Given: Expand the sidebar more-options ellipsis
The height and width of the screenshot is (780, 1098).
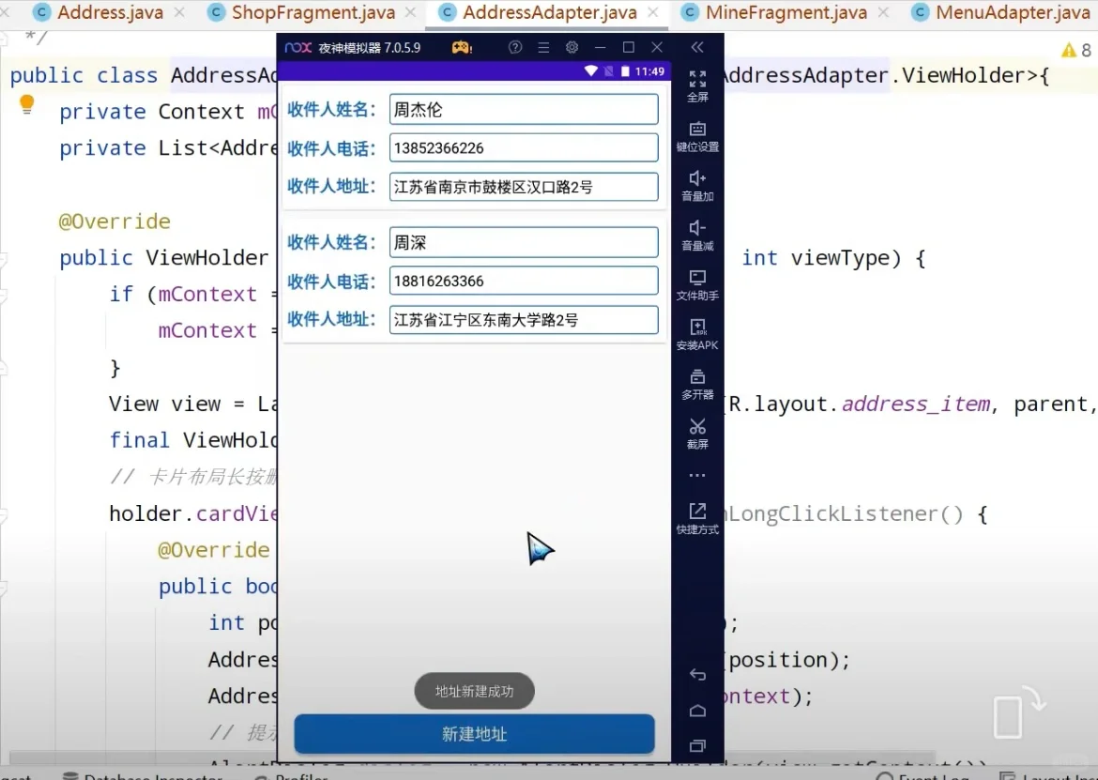Looking at the screenshot, I should pyautogui.click(x=697, y=475).
